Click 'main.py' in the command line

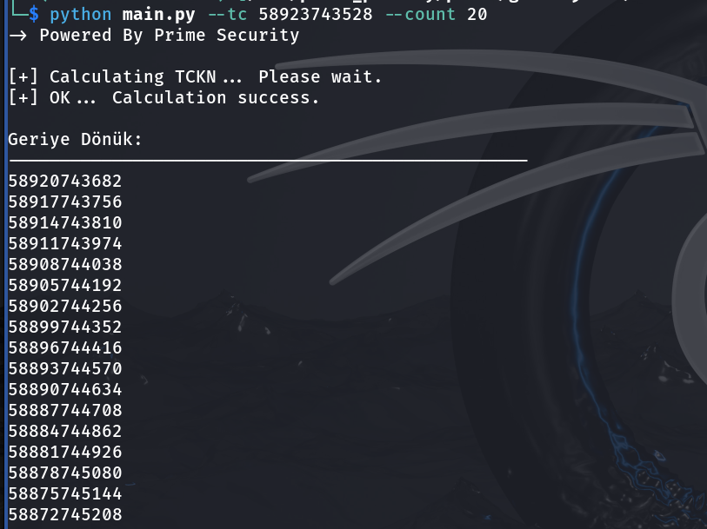159,15
